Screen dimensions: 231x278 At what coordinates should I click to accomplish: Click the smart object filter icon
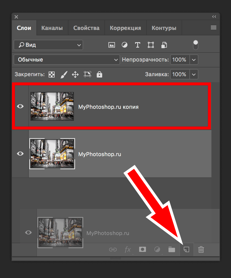(164, 45)
